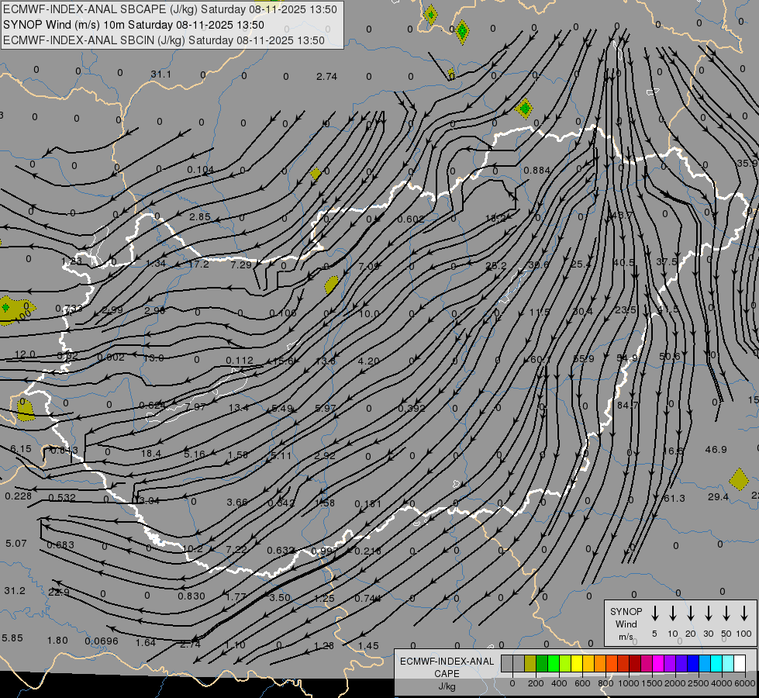Click the 'SYNOP Wind m/s' legend label

626,624
